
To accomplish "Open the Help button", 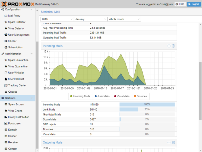I will click(180, 4).
